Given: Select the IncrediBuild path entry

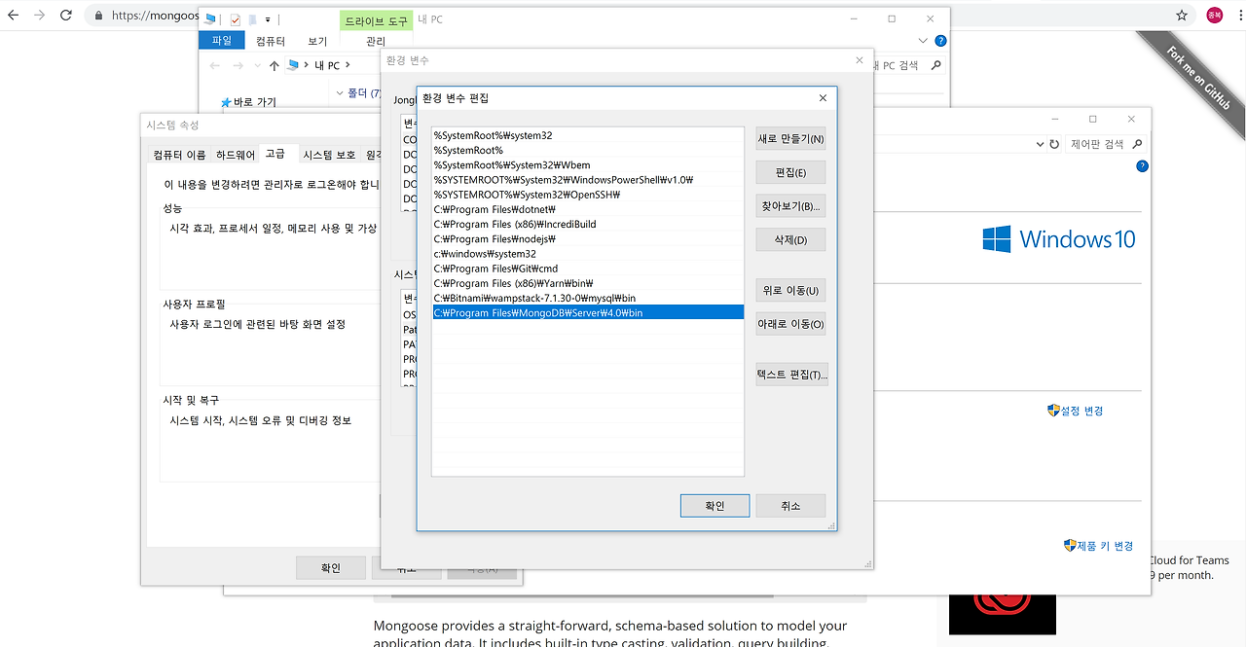Looking at the screenshot, I should pos(588,224).
